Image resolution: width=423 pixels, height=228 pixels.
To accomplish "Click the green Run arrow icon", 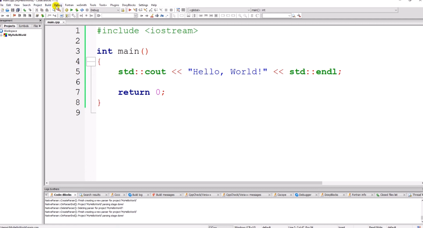I will click(x=72, y=10).
